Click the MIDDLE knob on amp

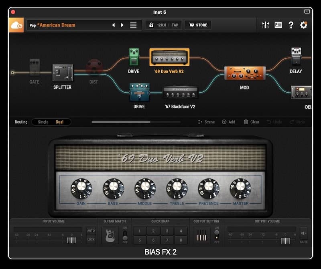[145, 188]
